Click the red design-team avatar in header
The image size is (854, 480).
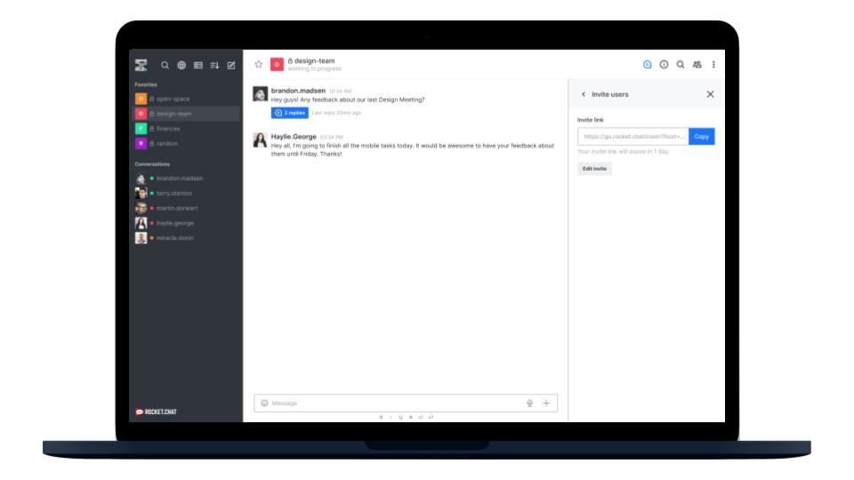[x=277, y=64]
